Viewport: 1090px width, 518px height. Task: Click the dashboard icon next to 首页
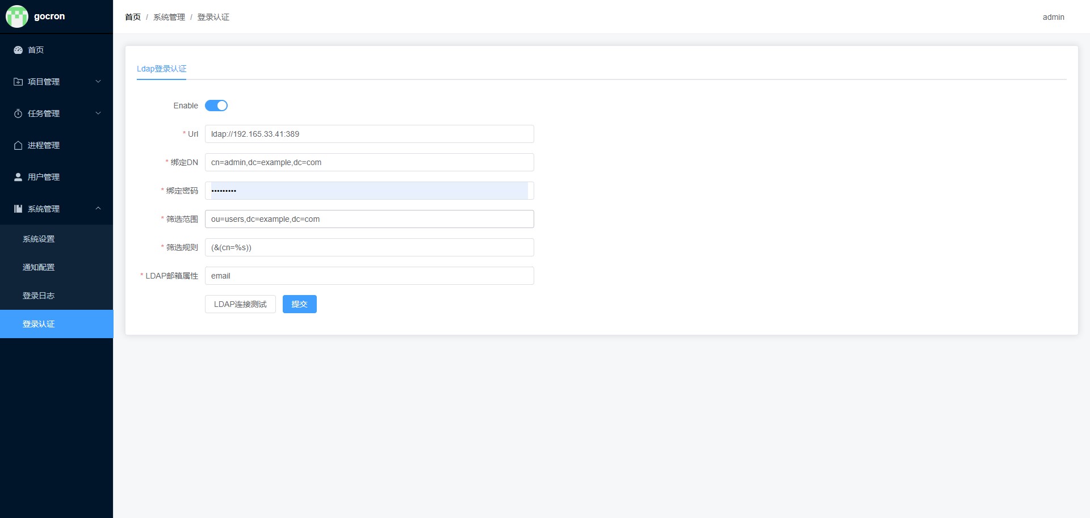coord(18,50)
